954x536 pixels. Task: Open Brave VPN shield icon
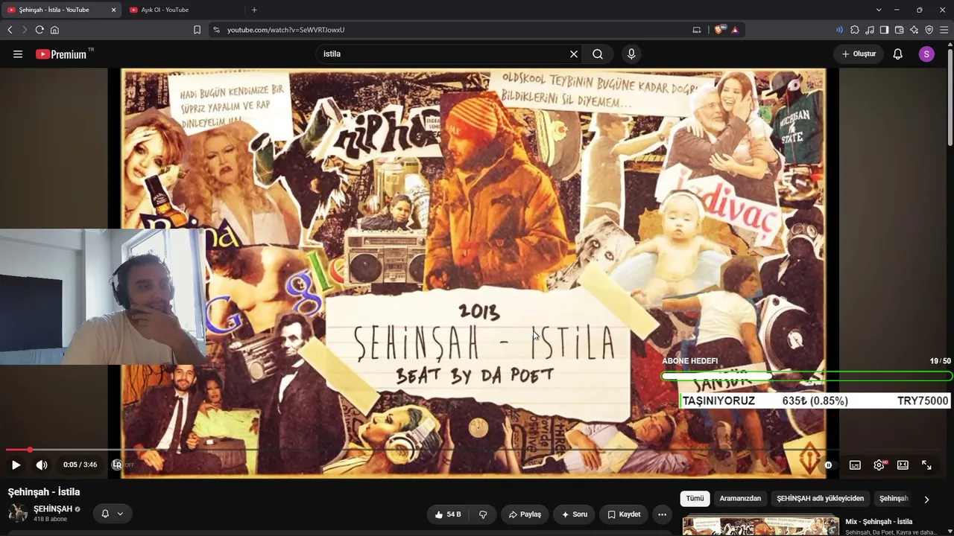pos(929,30)
